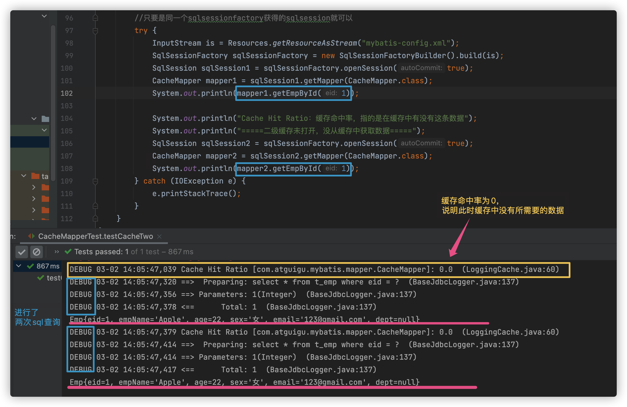
Task: Expand the first subfolder under target folder
Action: (34, 187)
